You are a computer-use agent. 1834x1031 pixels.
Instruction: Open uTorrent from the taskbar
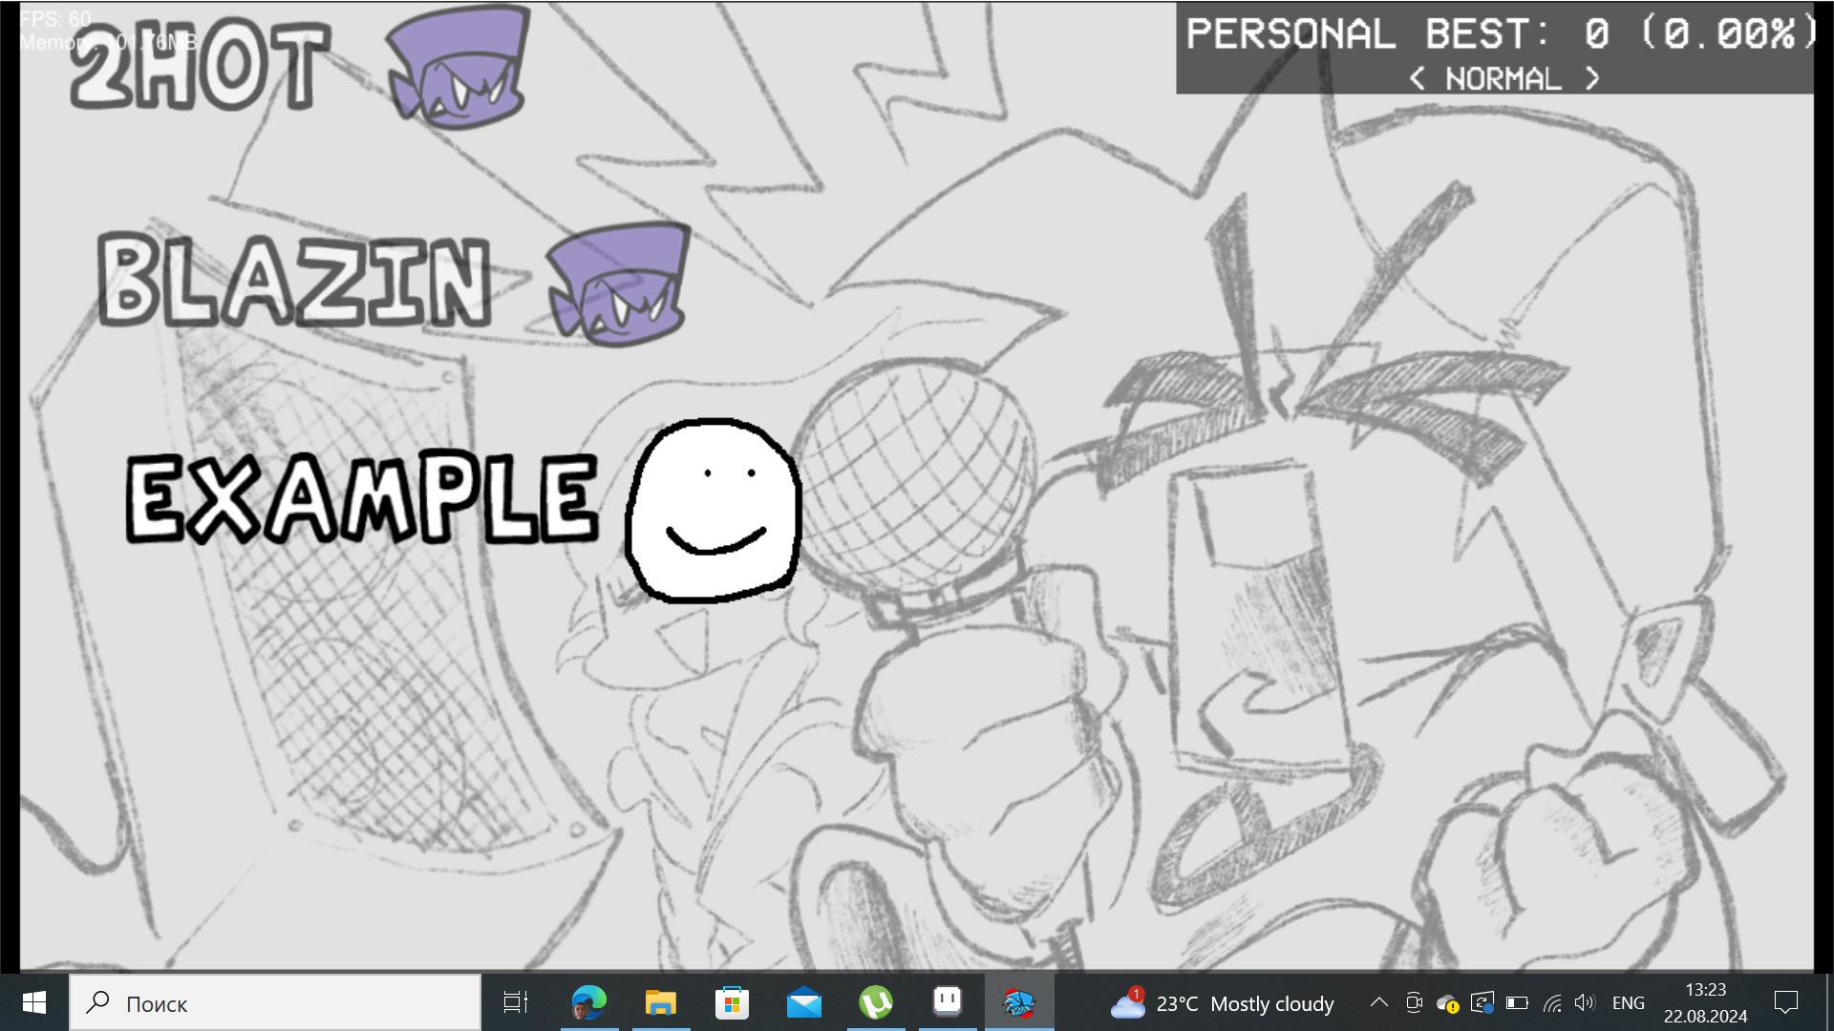tap(876, 1002)
